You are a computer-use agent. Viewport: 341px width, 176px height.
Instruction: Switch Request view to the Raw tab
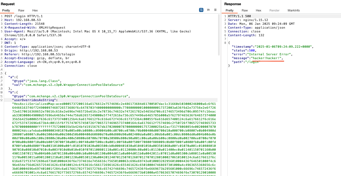[x=21, y=10]
